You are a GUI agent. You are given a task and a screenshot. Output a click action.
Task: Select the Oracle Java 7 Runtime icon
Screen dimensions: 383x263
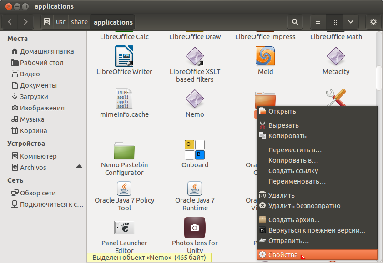195,189
